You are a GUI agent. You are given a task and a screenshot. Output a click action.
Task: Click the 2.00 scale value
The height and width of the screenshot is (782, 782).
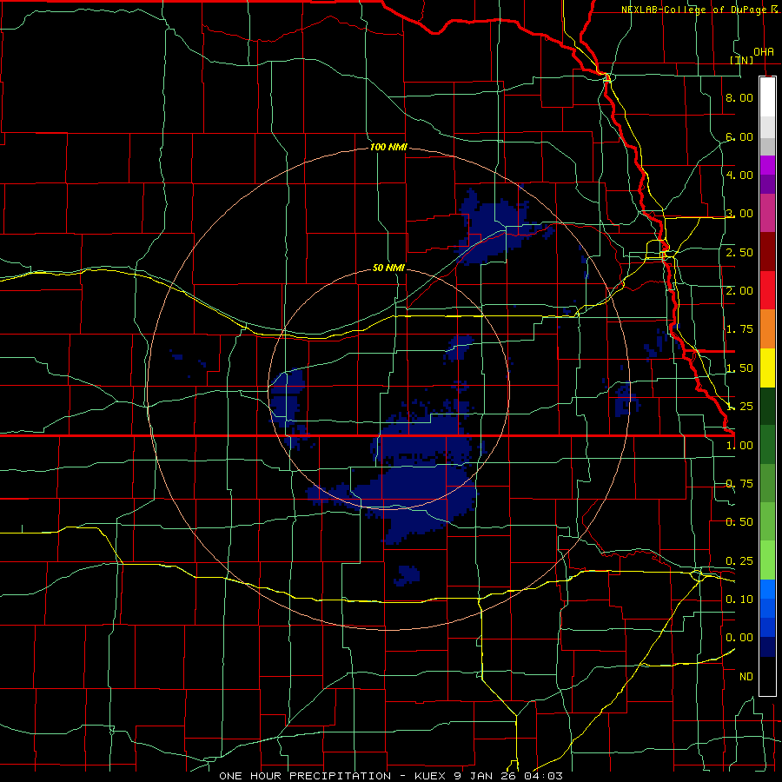pos(739,291)
